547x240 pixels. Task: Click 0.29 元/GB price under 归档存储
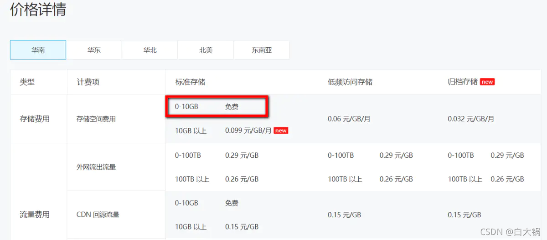pyautogui.click(x=507, y=155)
